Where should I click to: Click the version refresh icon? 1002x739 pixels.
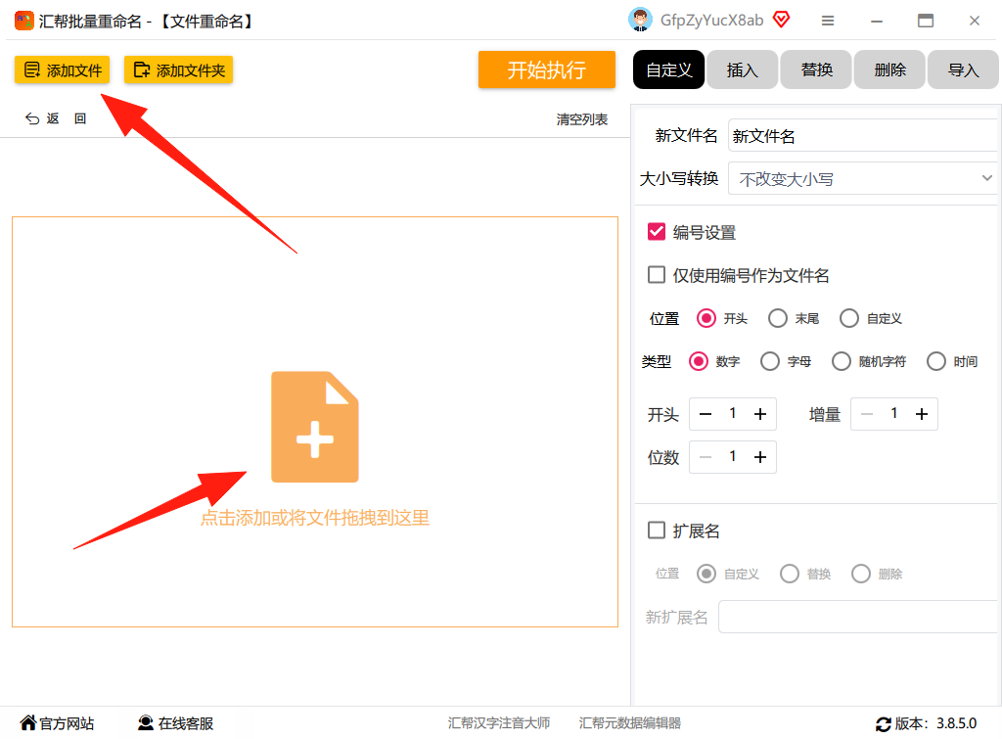[884, 724]
